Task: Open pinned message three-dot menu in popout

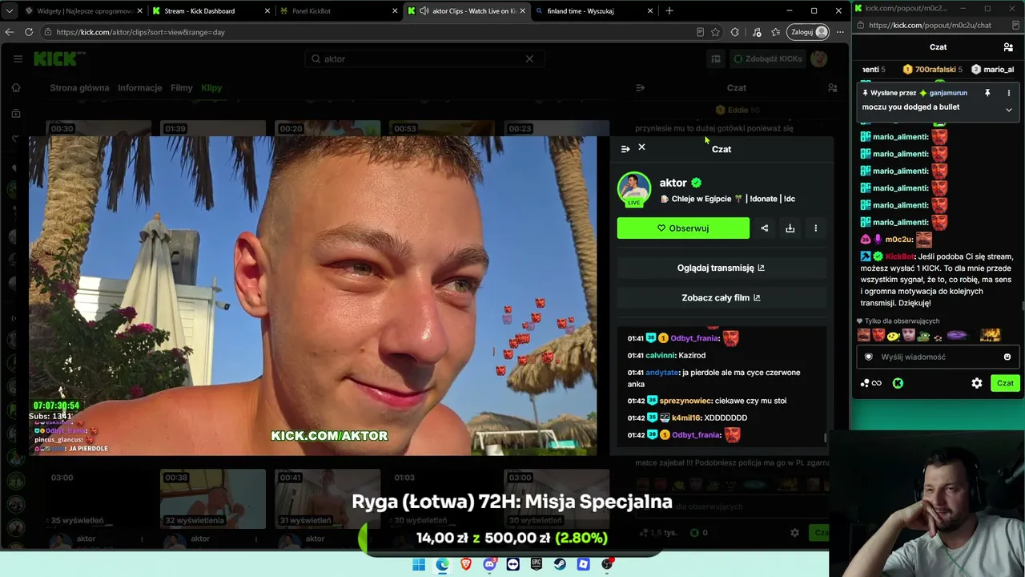Action: pyautogui.click(x=1008, y=93)
